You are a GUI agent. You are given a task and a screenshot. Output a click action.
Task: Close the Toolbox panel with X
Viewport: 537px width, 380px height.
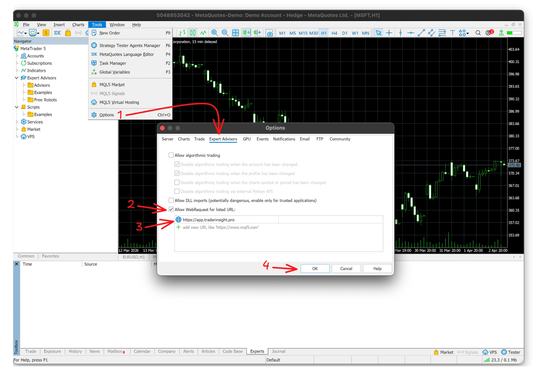point(16,264)
